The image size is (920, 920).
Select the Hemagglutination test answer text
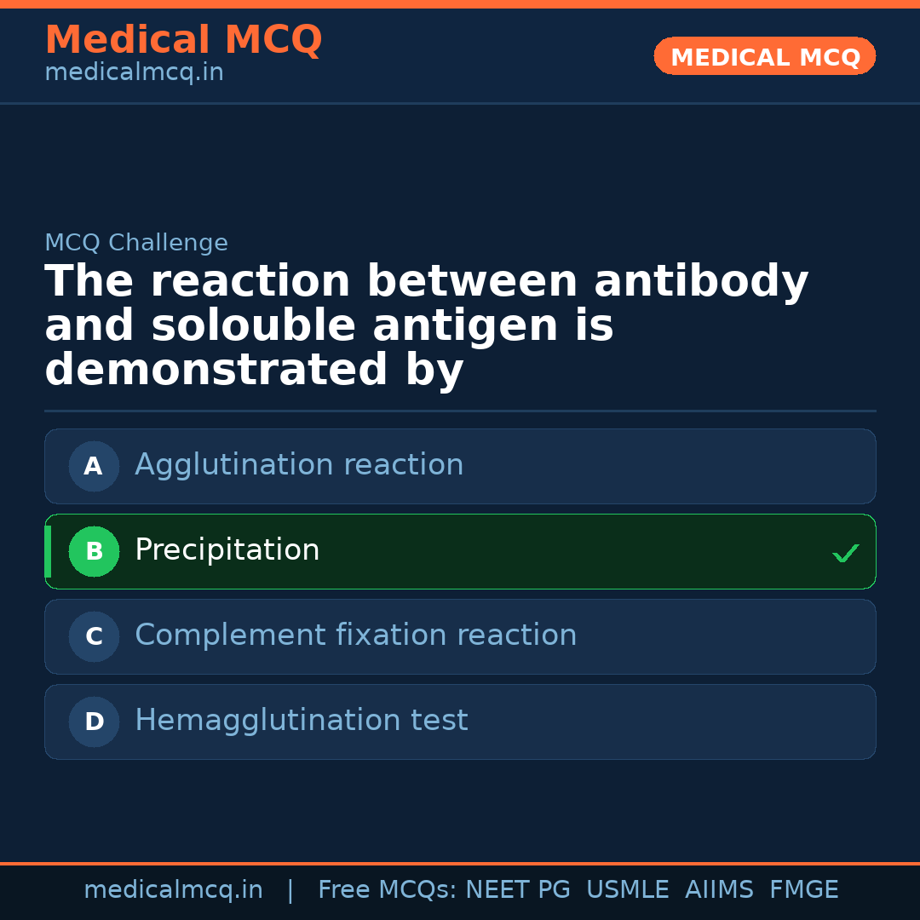pos(301,721)
